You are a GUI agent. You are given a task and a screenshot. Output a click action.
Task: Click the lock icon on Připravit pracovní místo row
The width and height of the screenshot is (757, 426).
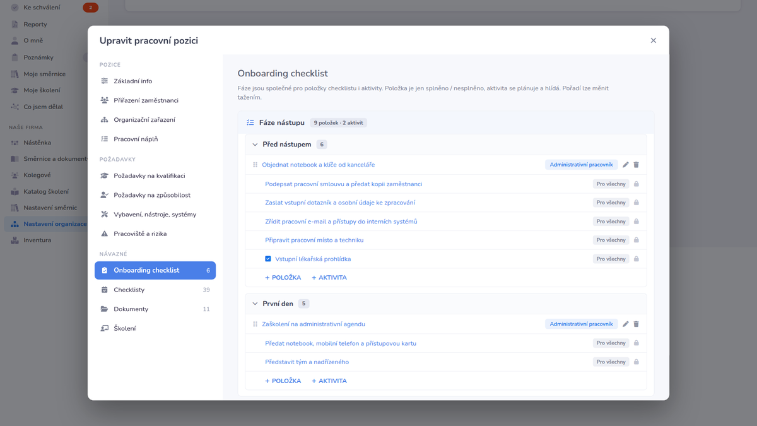pyautogui.click(x=636, y=240)
